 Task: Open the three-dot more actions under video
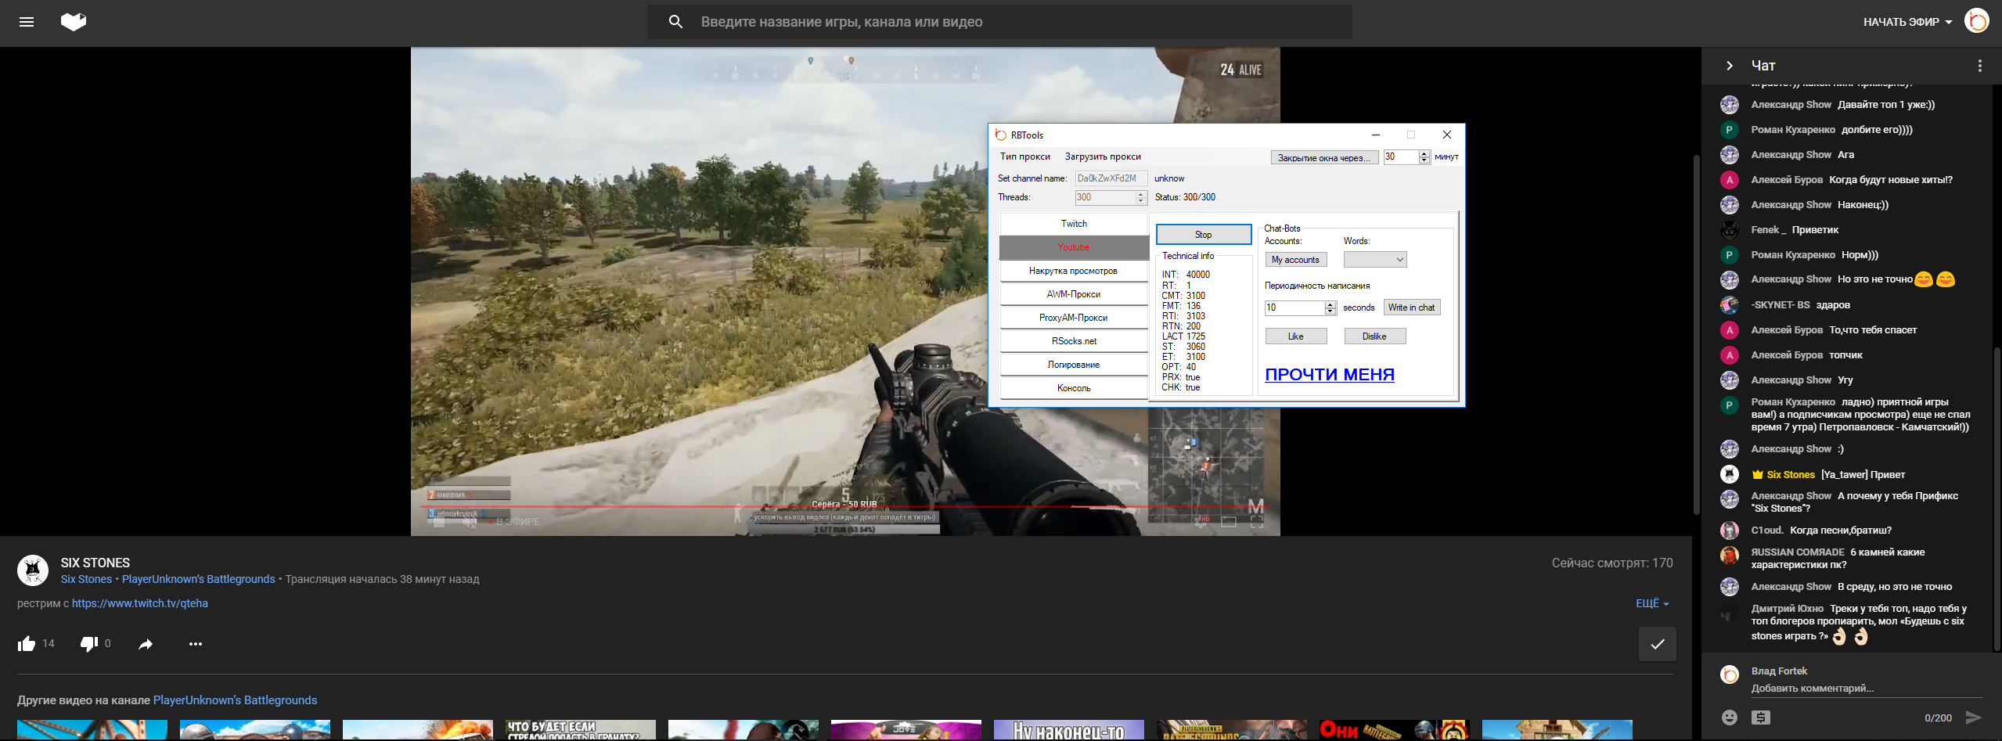point(196,644)
